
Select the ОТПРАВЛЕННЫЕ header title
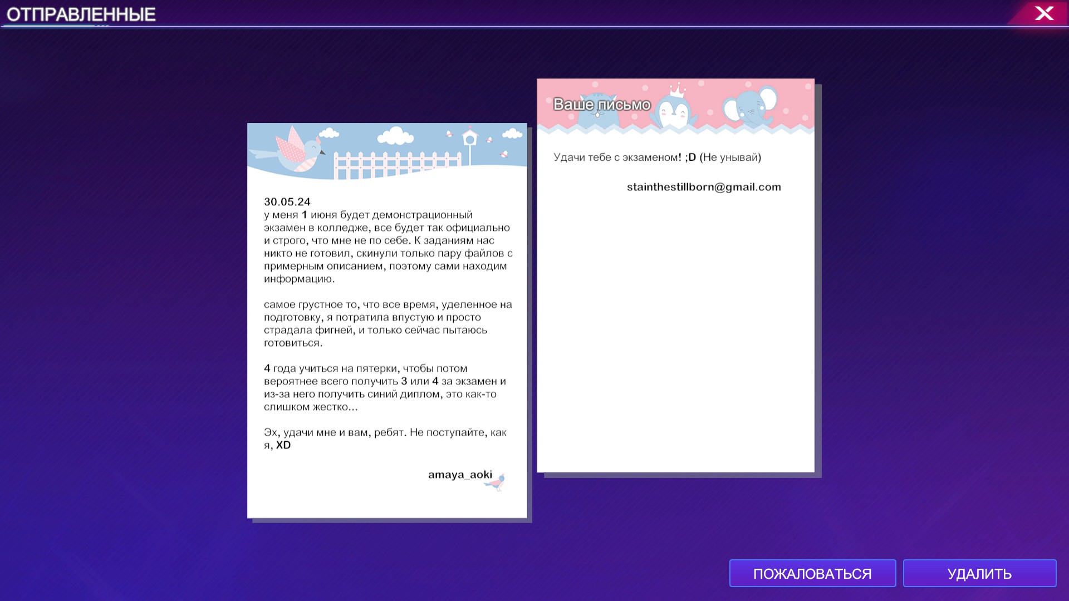click(81, 14)
